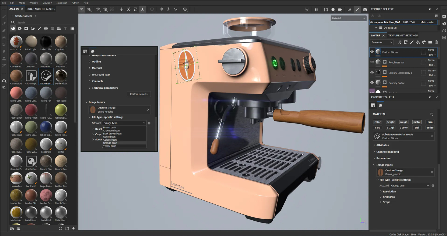Filter assets by Environments landscape icon
The image size is (447, 236).
(59, 29)
